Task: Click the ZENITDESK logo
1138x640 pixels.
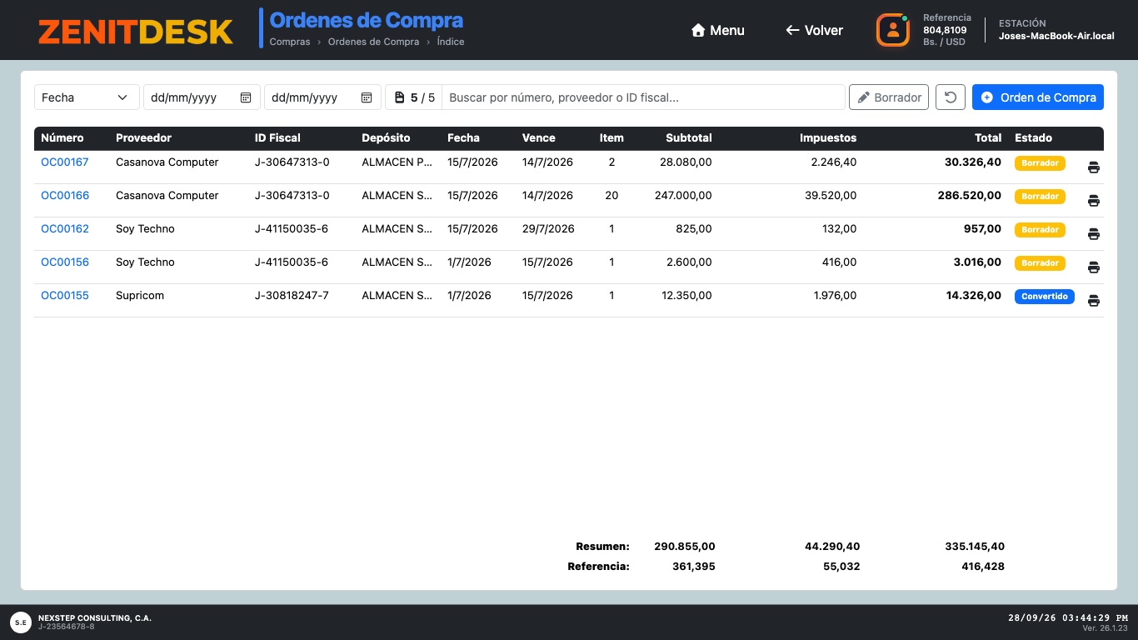Action: (x=135, y=32)
